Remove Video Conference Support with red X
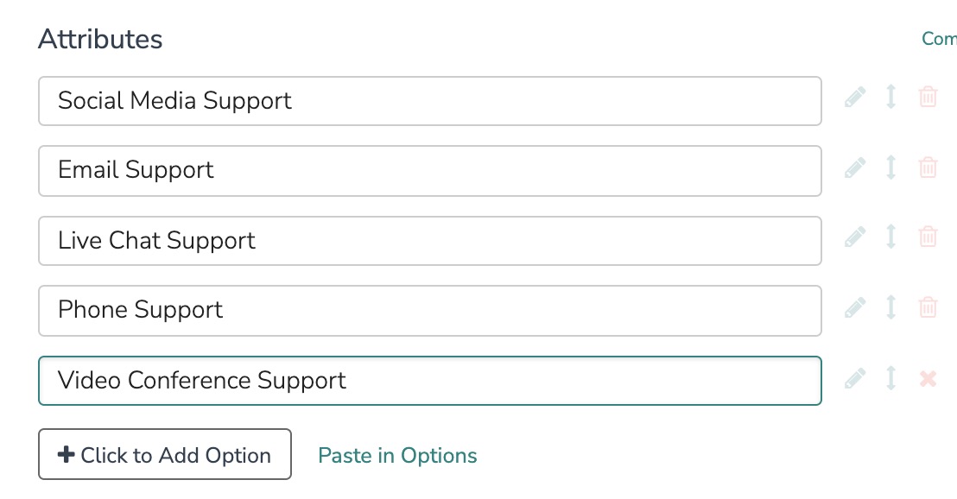The height and width of the screenshot is (499, 957). point(928,378)
